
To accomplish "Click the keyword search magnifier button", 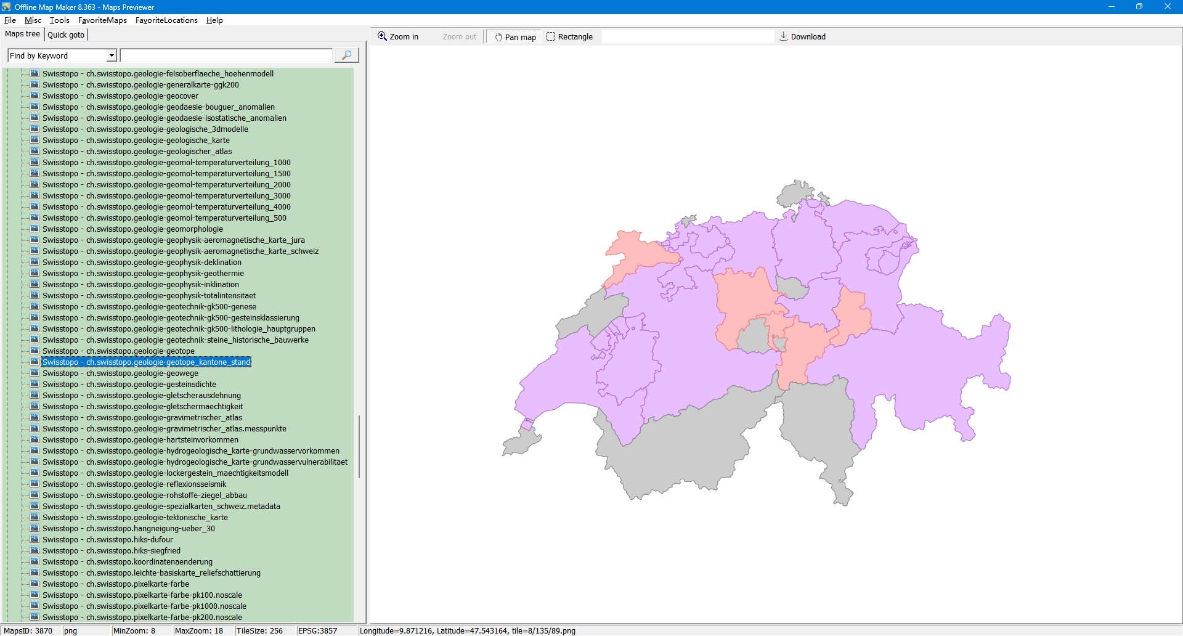I will pos(346,55).
